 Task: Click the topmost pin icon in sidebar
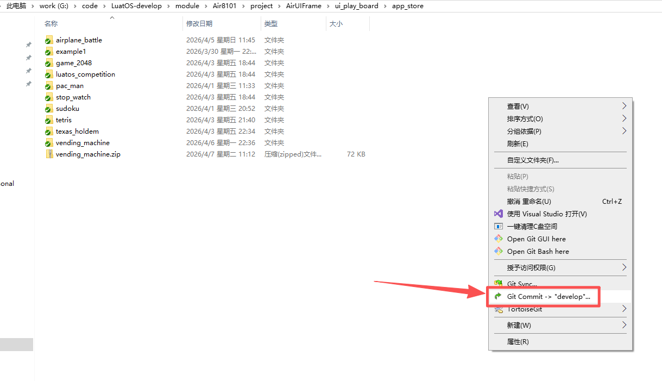[29, 45]
